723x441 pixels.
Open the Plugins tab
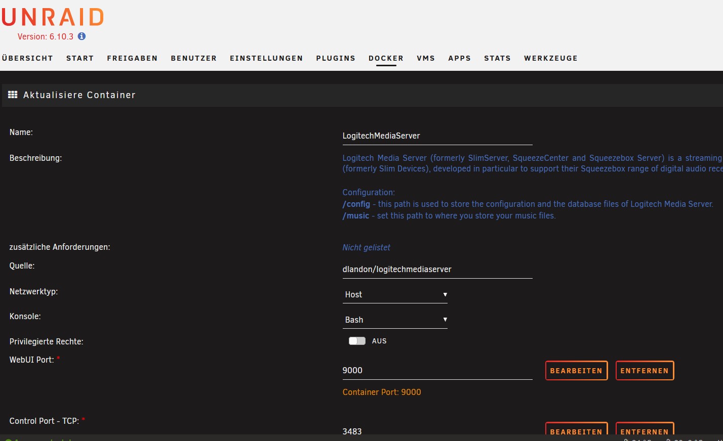336,58
